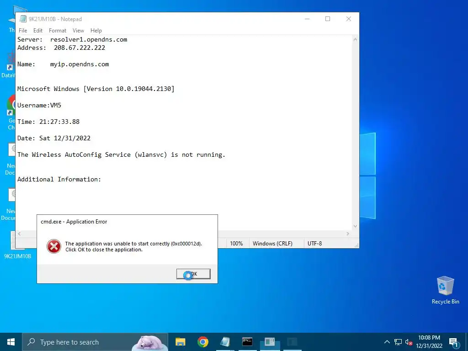Click the Microsoft Windows version line
This screenshot has height=351, width=468.
click(x=96, y=89)
